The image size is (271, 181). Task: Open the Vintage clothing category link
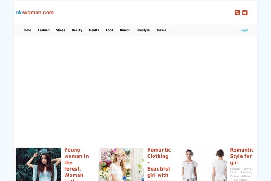(x=240, y=176)
